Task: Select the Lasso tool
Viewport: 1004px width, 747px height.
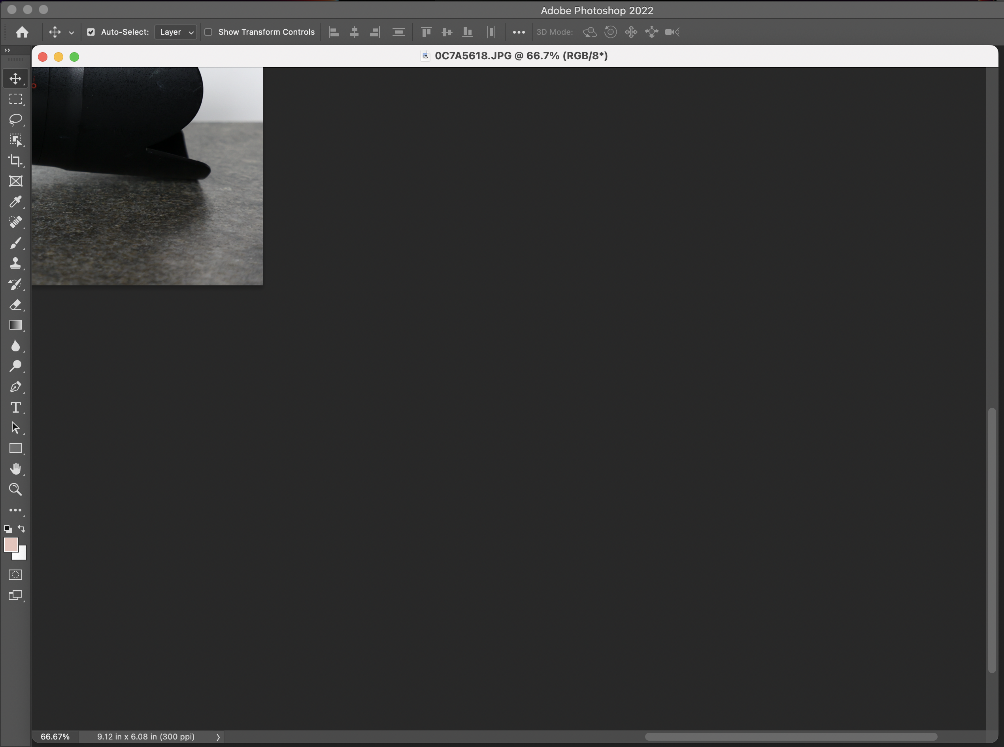Action: (x=16, y=119)
